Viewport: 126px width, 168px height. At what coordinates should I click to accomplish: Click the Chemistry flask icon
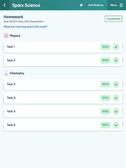point(6,73)
